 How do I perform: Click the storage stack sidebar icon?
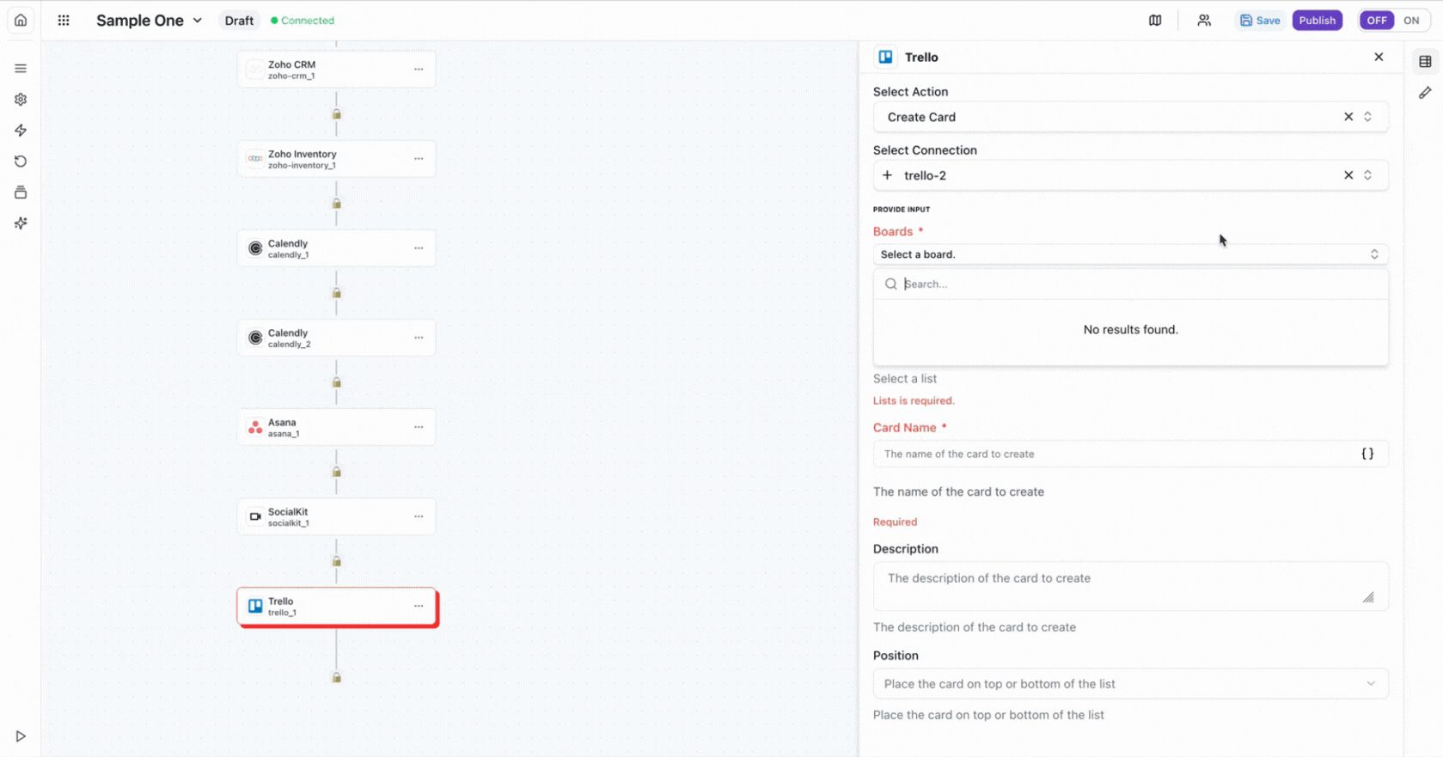pyautogui.click(x=21, y=192)
